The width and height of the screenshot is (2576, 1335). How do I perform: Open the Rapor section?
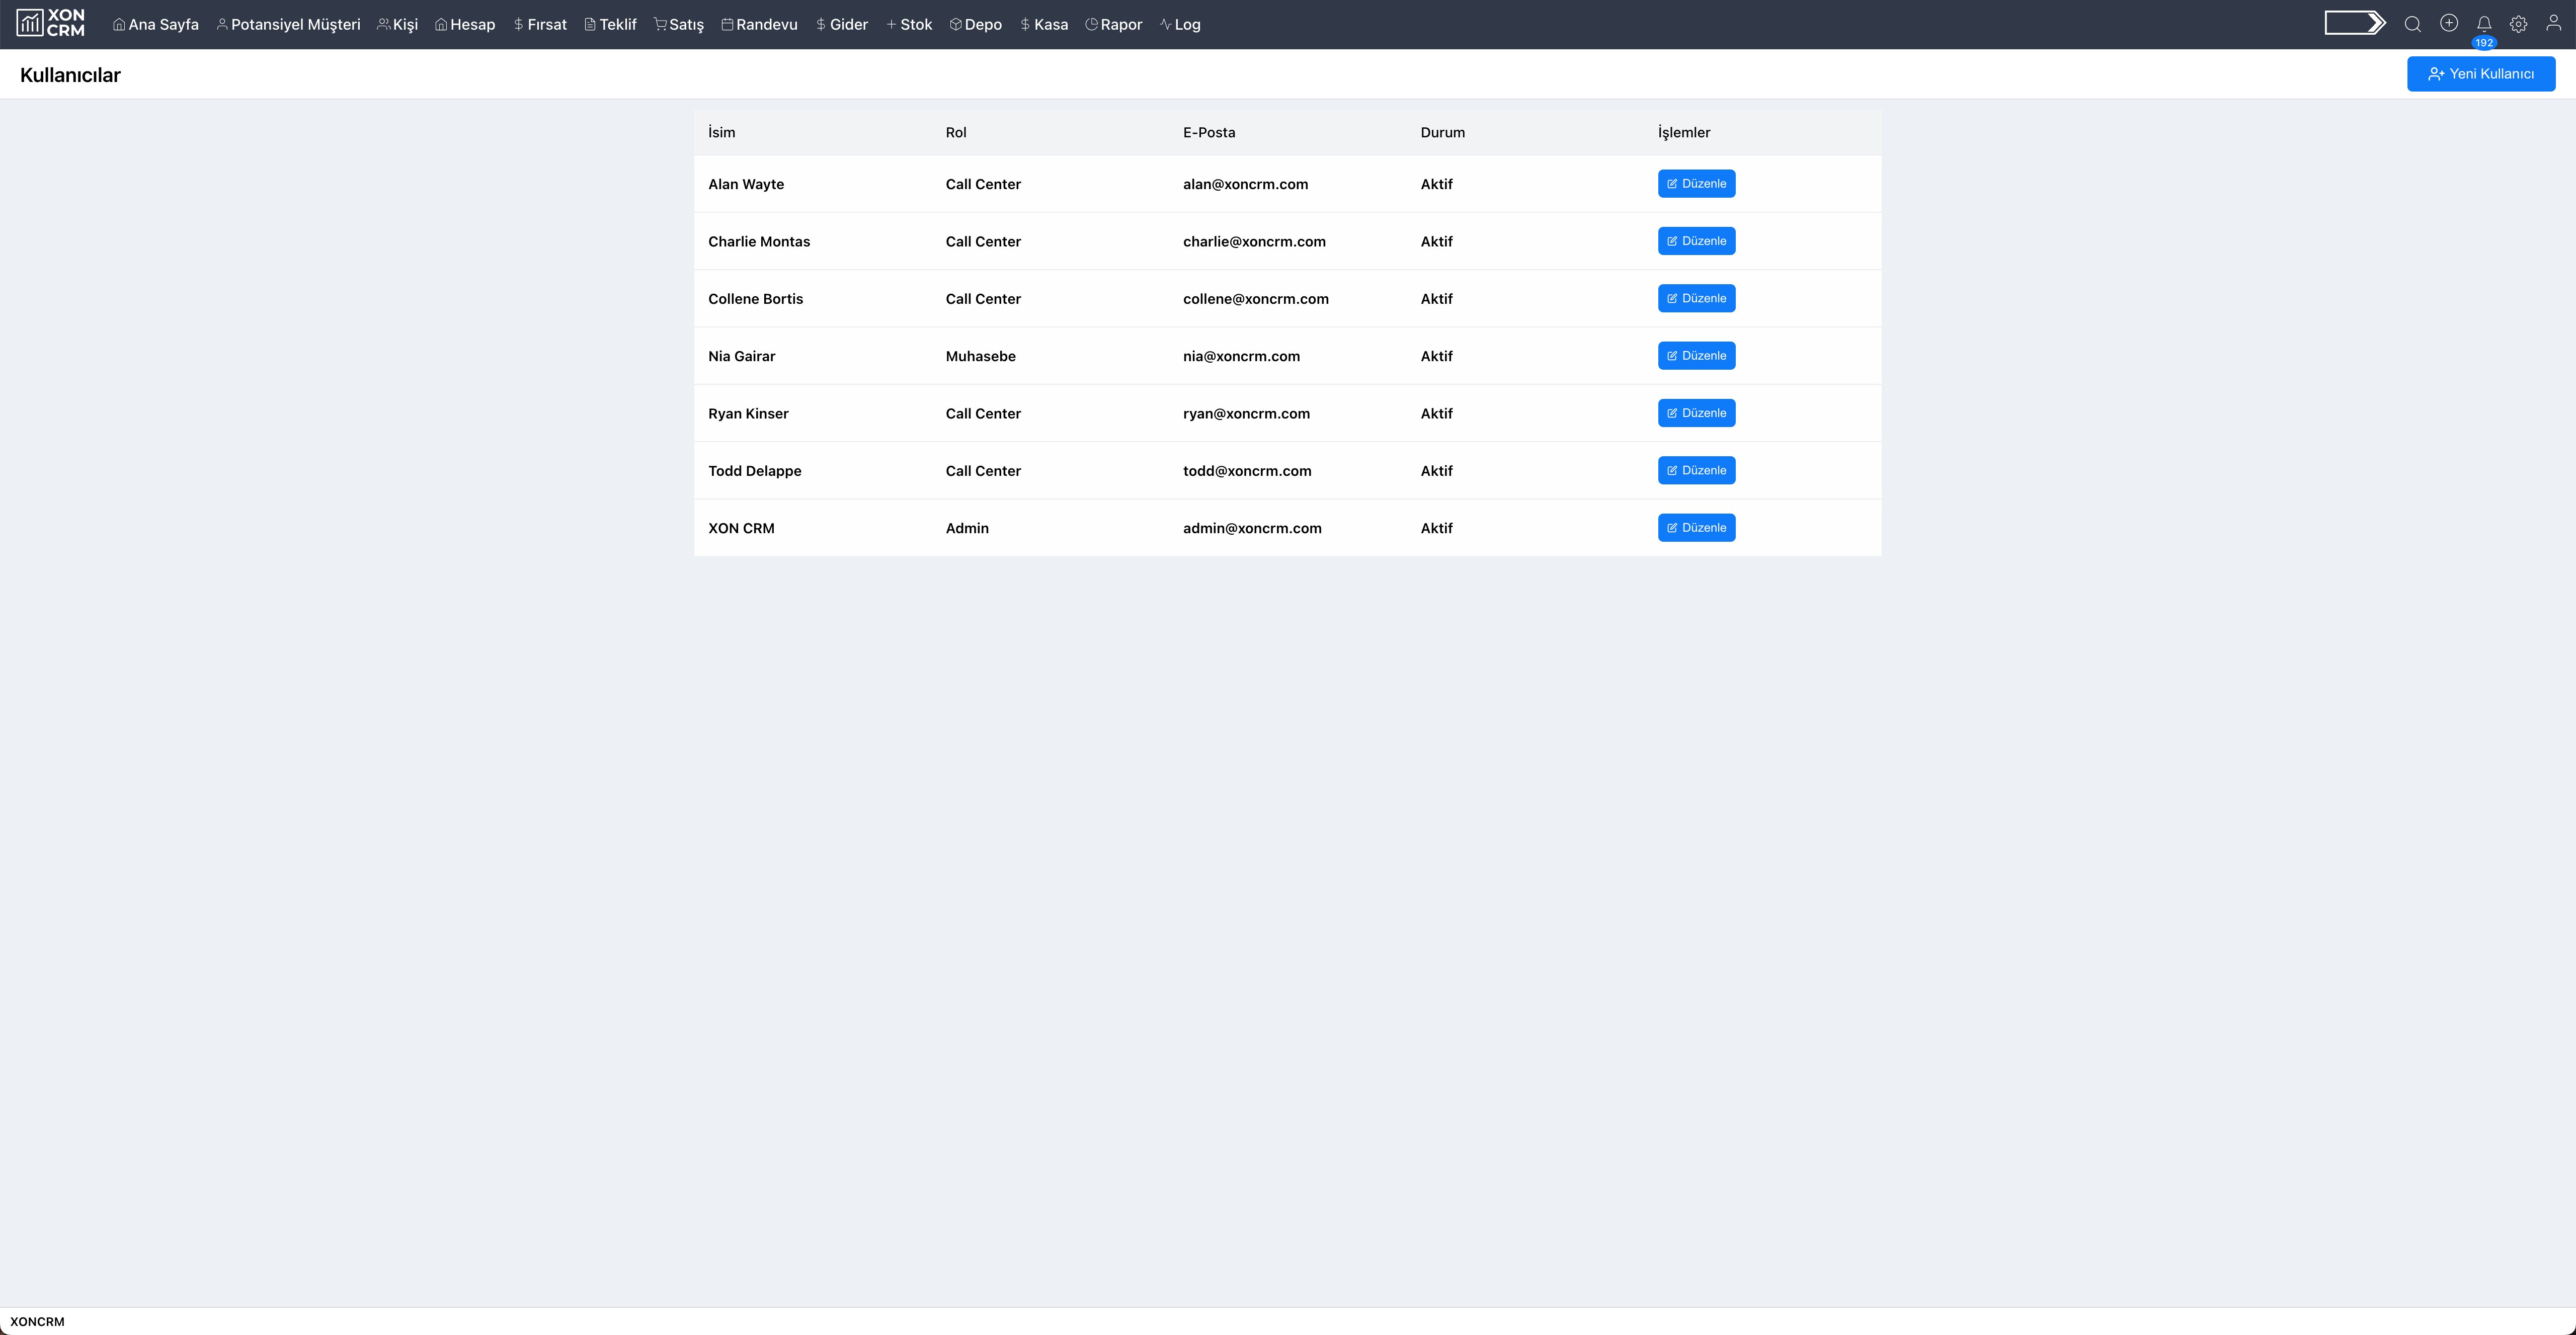pos(1114,24)
